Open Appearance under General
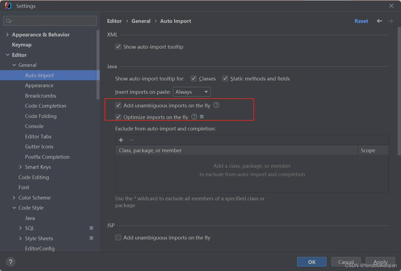Viewport: 401px width, 271px height. coord(39,85)
